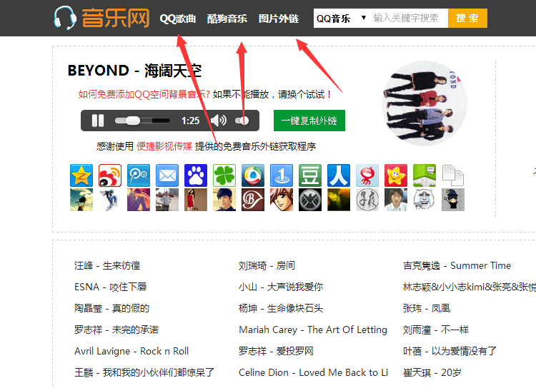Image resolution: width=536 pixels, height=388 pixels.
Task: Play Mariah Carey - The Art Of Letting
Action: tap(313, 330)
